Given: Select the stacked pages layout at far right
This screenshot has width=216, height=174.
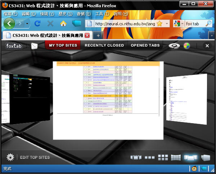Looking at the screenshot, I should tap(206, 157).
